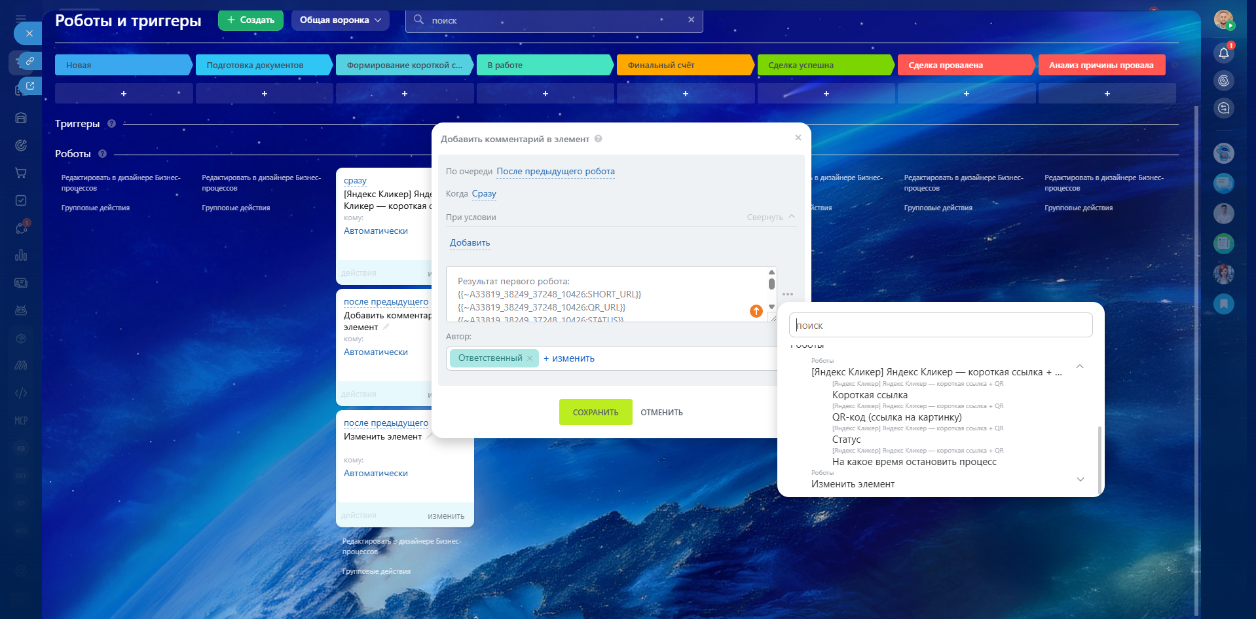Select the Анализ причины провала stage

(x=1102, y=65)
